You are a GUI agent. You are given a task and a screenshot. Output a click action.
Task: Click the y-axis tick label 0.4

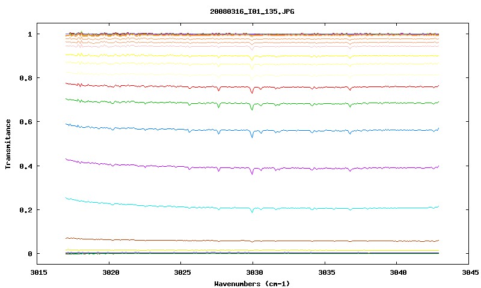pyautogui.click(x=26, y=166)
